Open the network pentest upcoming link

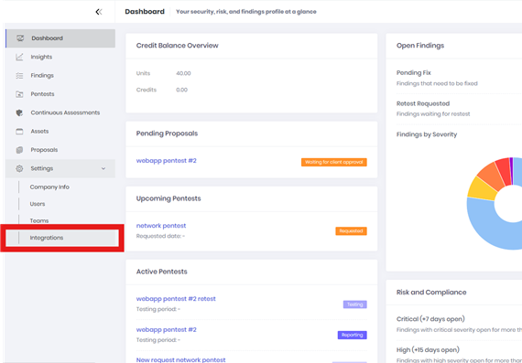pyautogui.click(x=161, y=226)
